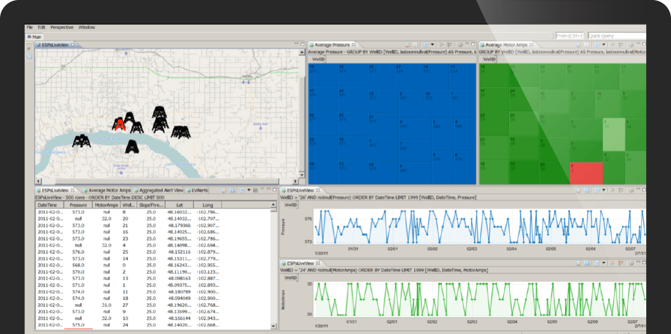Click the edit query icon in ESPsLiveView table panel
The image size is (671, 334).
click(x=224, y=190)
